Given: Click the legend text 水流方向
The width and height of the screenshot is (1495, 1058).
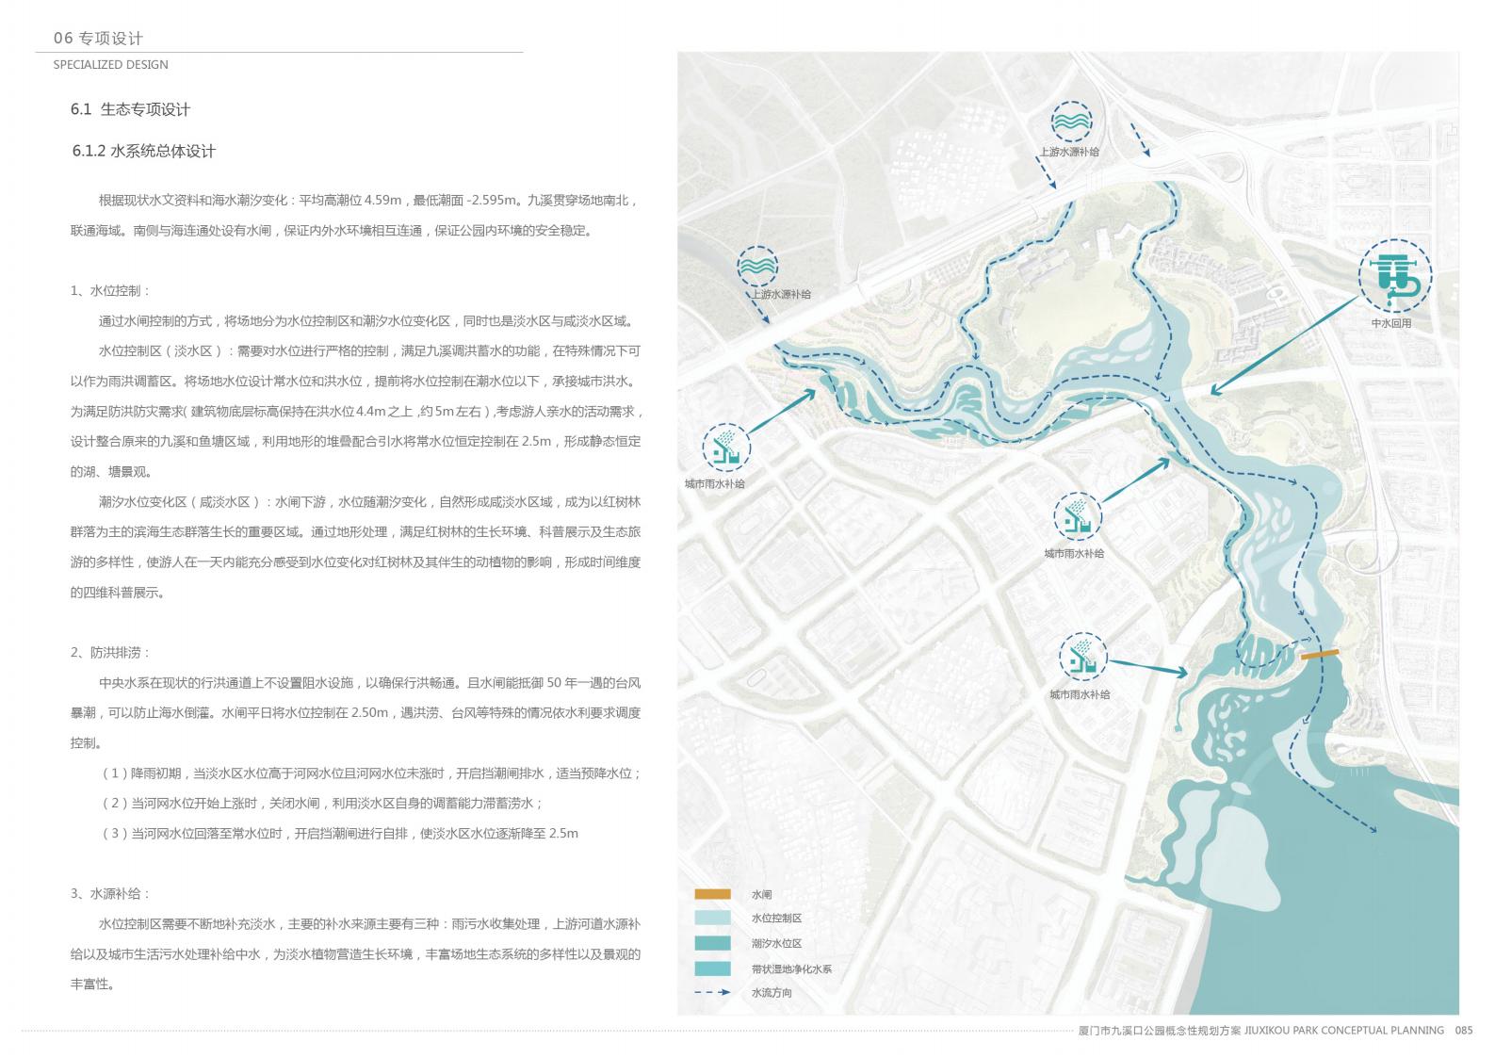Looking at the screenshot, I should click(772, 993).
